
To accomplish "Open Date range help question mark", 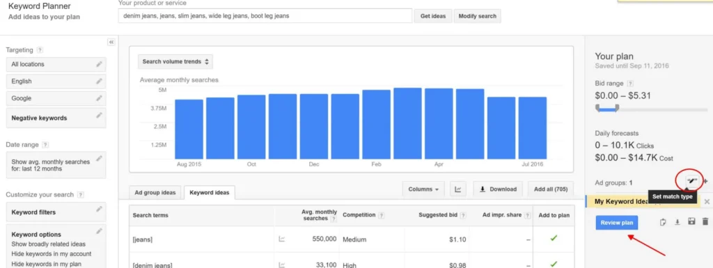I will tap(45, 145).
